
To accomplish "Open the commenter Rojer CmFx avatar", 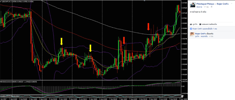I will tap(192, 34).
